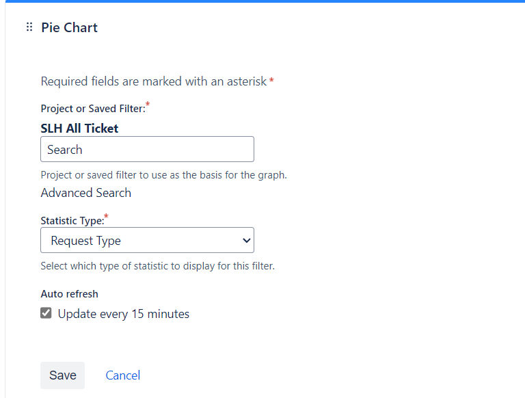The height and width of the screenshot is (398, 525).
Task: Click the filter description helper text
Action: click(163, 174)
